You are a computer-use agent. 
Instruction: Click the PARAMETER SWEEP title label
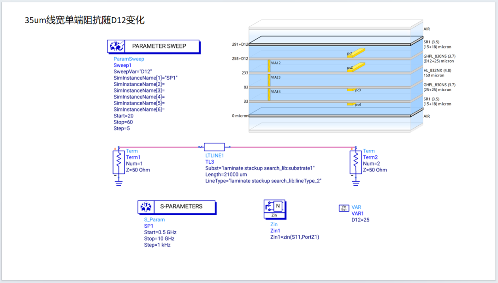click(159, 46)
